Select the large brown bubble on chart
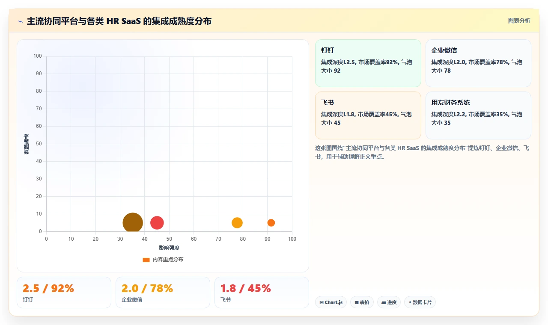The height and width of the screenshot is (325, 548). [x=133, y=223]
